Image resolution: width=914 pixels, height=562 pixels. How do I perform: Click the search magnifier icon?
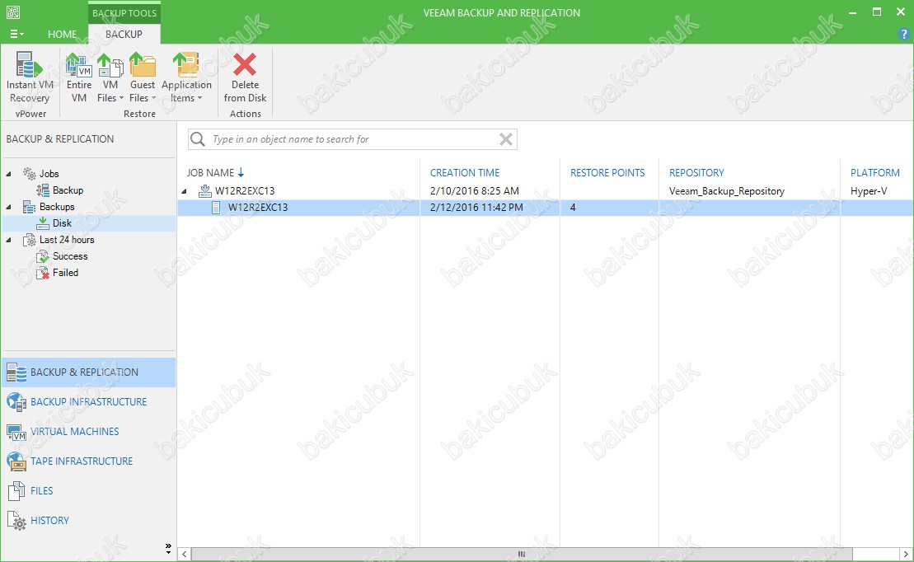tap(198, 139)
